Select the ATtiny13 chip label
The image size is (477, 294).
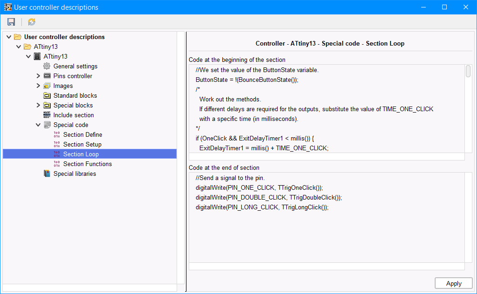(x=55, y=56)
